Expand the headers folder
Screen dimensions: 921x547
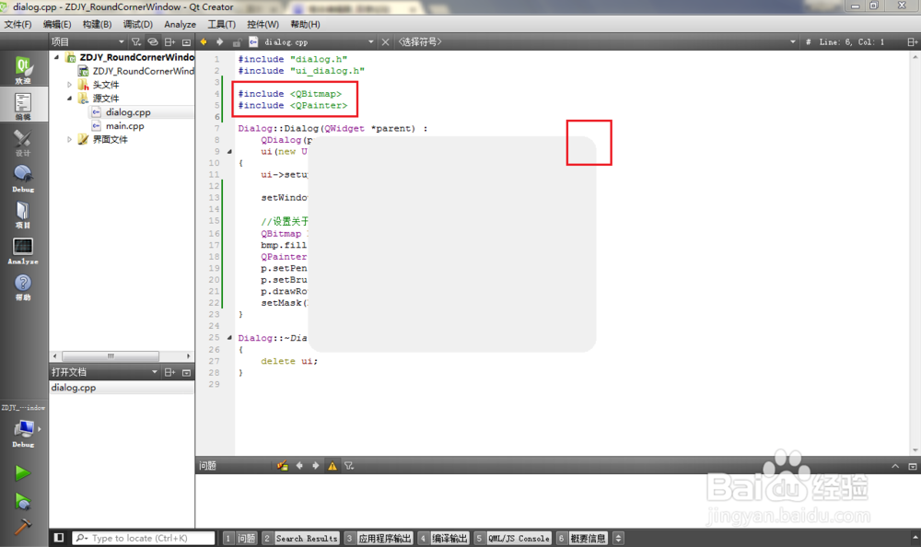[x=69, y=85]
